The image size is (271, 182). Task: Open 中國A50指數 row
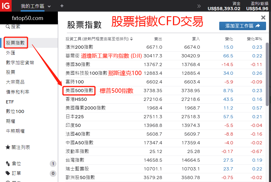coord(165,143)
